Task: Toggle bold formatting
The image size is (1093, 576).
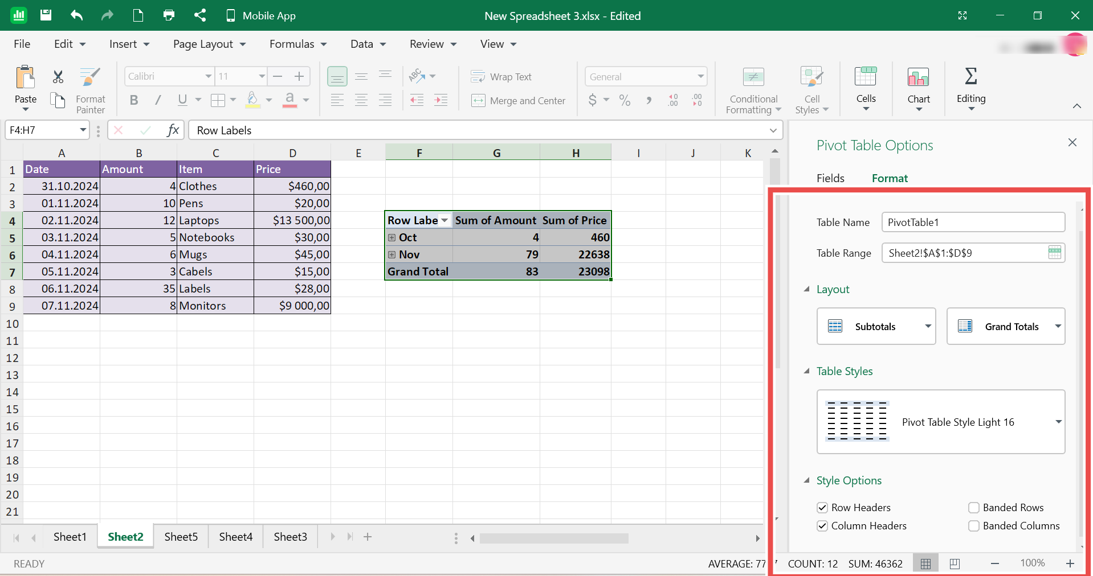Action: click(x=134, y=100)
